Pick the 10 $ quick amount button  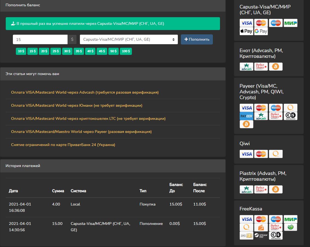click(21, 51)
